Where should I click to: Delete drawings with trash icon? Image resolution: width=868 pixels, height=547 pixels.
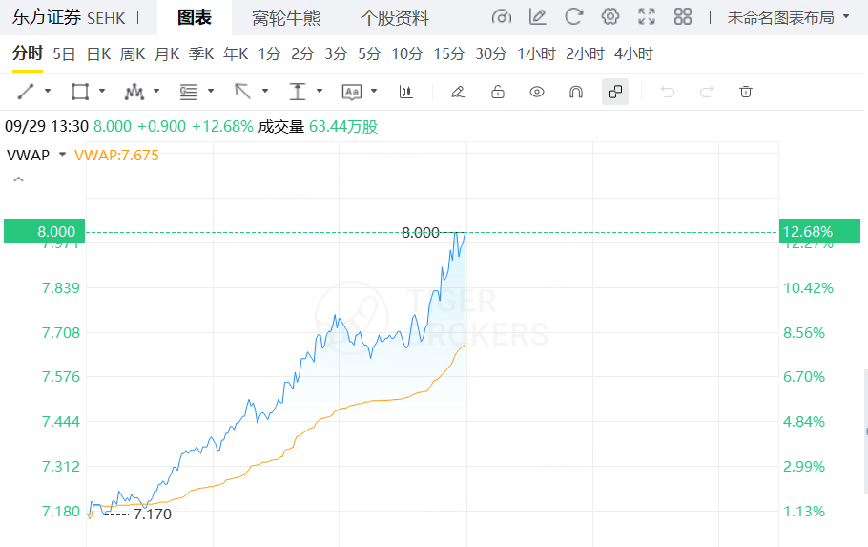[746, 92]
